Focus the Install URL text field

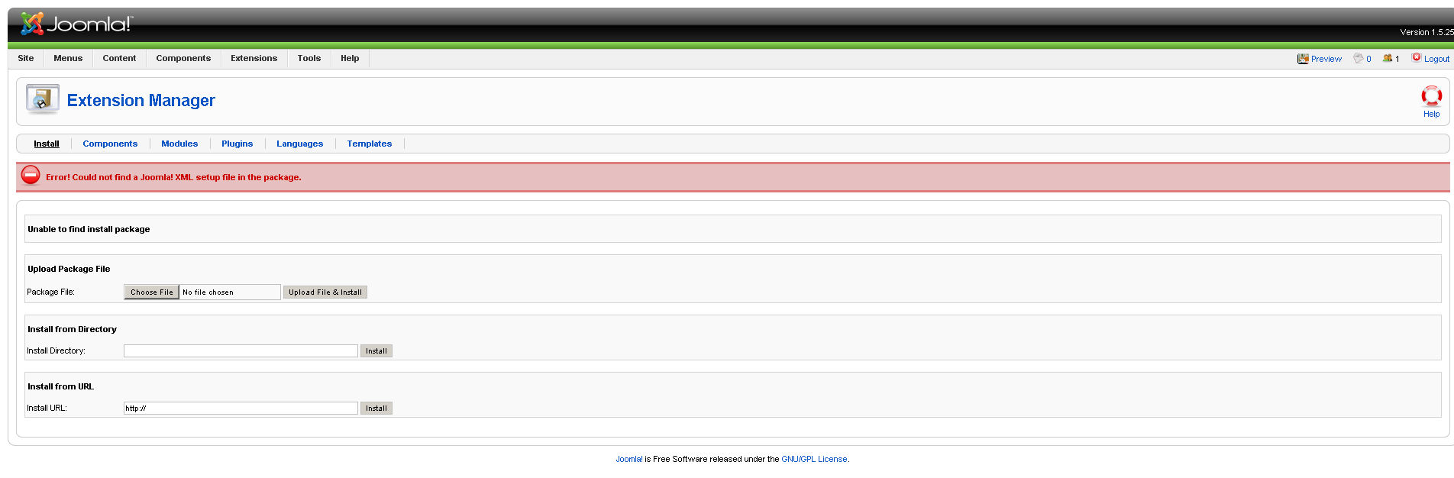(x=241, y=408)
